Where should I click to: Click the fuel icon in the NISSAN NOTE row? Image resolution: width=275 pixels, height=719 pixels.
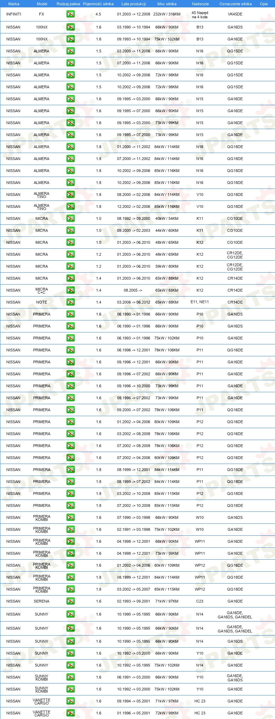[70, 302]
